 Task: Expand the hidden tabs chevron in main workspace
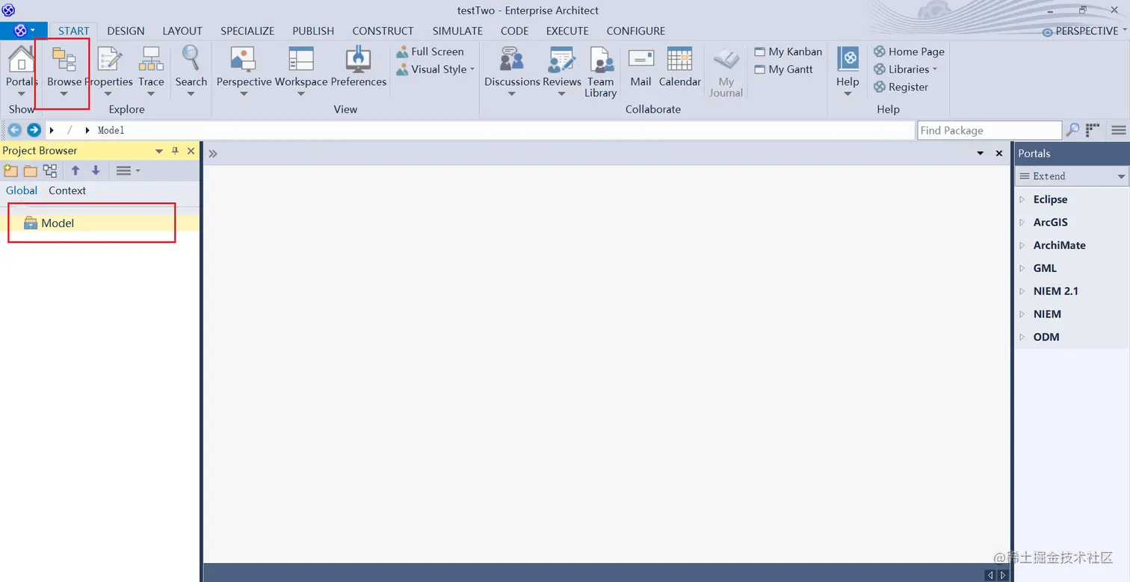click(213, 153)
